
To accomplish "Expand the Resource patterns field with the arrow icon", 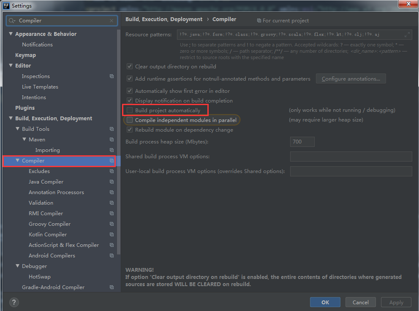I will [x=407, y=35].
